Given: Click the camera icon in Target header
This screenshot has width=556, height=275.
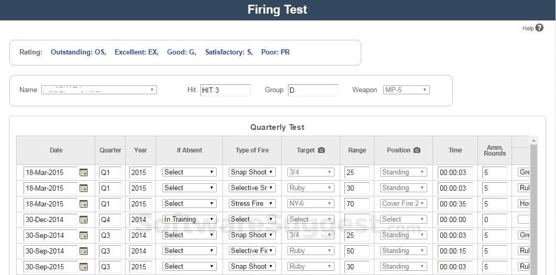Looking at the screenshot, I should (321, 150).
